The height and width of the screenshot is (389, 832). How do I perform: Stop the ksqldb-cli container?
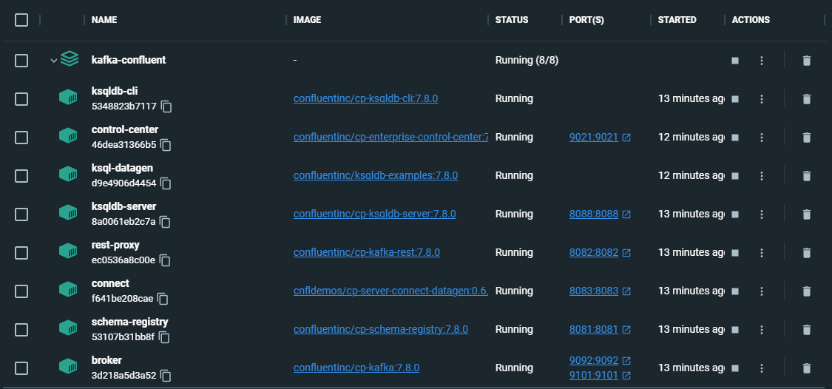click(735, 98)
